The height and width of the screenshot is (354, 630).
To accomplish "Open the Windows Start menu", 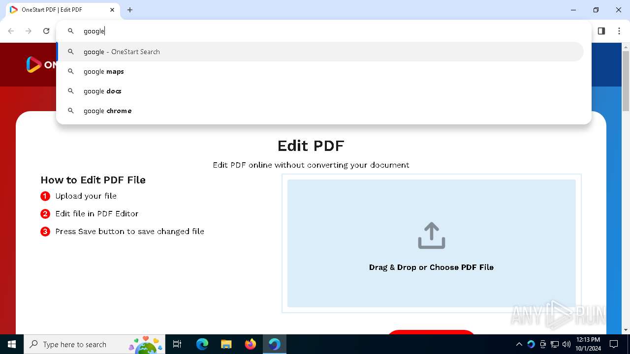I will pos(12,344).
